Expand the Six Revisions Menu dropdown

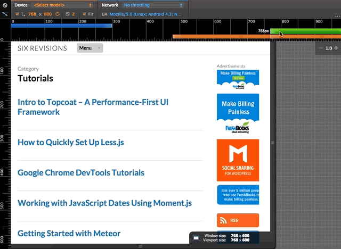[x=90, y=48]
